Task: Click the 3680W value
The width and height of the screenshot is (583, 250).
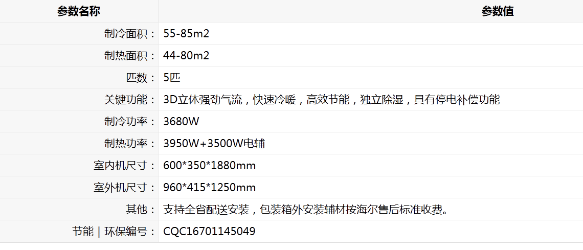Action: point(182,122)
